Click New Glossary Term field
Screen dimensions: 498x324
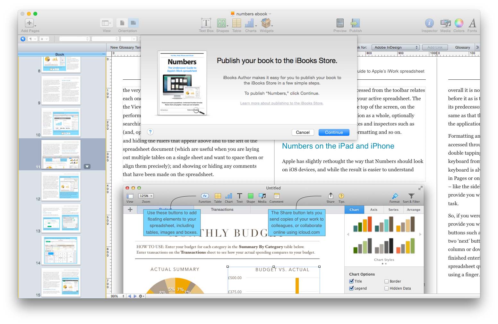[125, 47]
